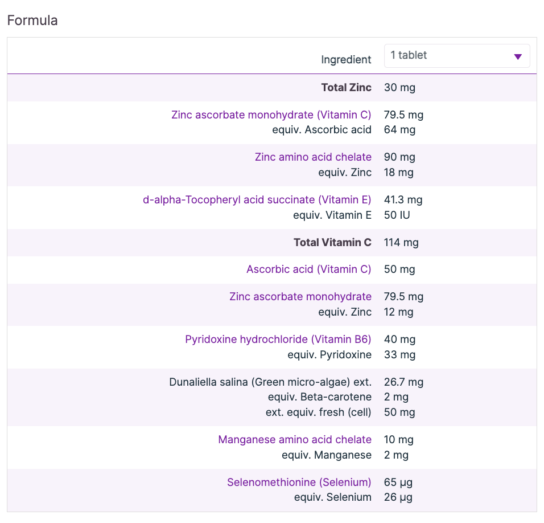The width and height of the screenshot is (544, 523).
Task: Visit the Pyridoxine hydrochloride (Vitamin B6) link
Action: [x=278, y=340]
